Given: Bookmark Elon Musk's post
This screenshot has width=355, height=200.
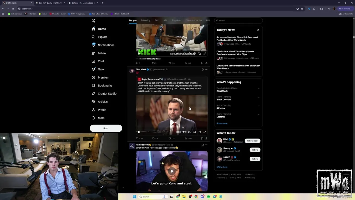Looking at the screenshot, I should pyautogui.click(x=202, y=138).
